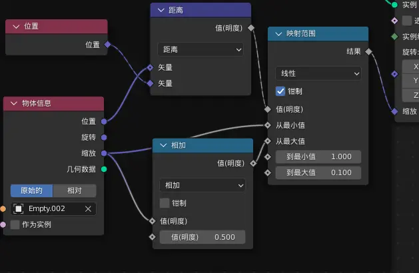Open the 相加 math operation dropdown

point(203,185)
